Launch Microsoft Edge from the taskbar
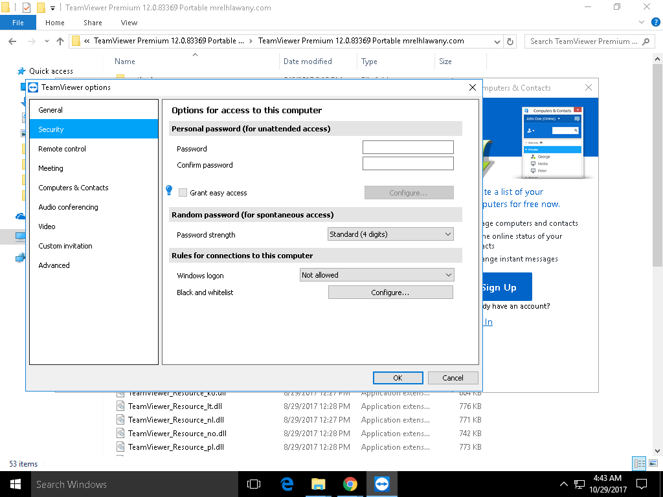The width and height of the screenshot is (663, 497). pyautogui.click(x=287, y=484)
